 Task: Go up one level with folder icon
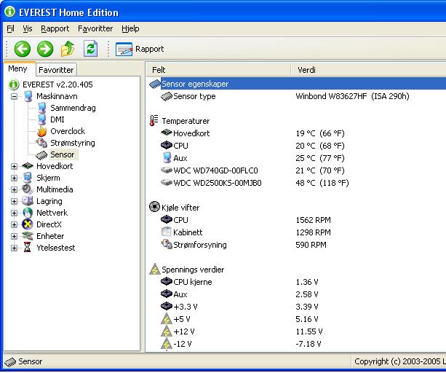[x=68, y=49]
